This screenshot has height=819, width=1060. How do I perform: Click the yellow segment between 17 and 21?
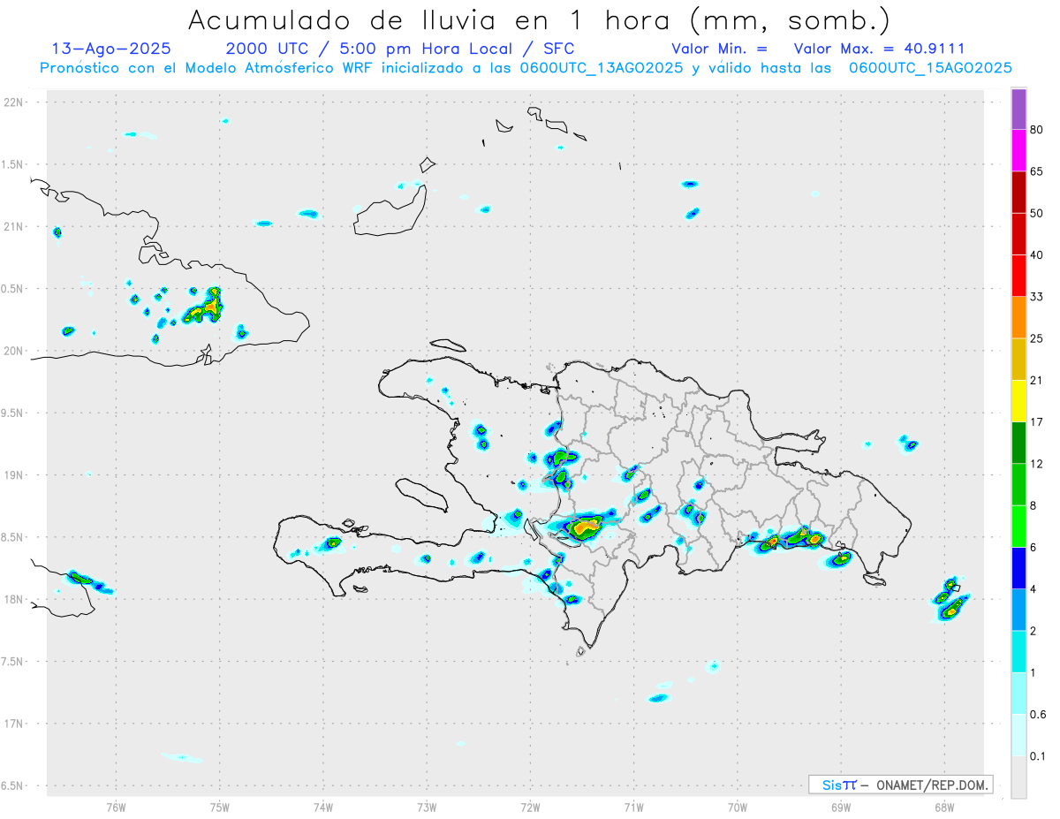(1018, 402)
